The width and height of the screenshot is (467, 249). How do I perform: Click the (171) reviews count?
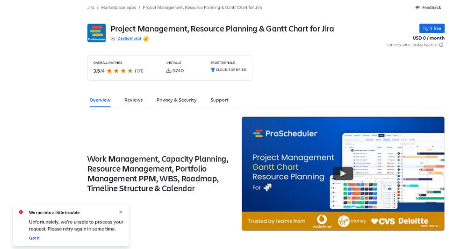(x=139, y=71)
